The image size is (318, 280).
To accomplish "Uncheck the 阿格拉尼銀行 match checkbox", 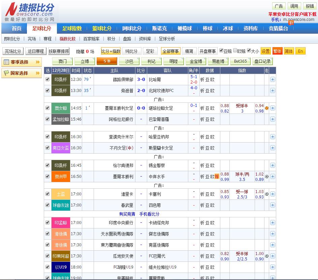I will point(47,119).
